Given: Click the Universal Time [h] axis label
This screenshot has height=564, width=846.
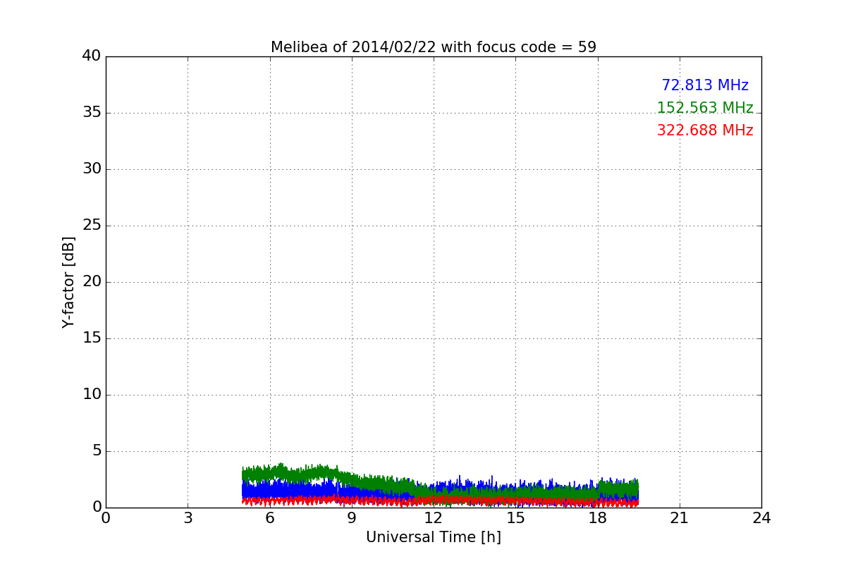Looking at the screenshot, I should [x=434, y=537].
